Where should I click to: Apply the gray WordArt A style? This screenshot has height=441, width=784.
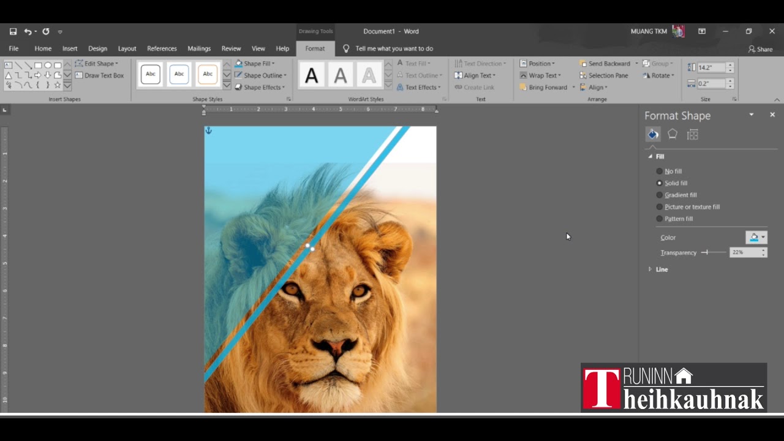pos(340,75)
